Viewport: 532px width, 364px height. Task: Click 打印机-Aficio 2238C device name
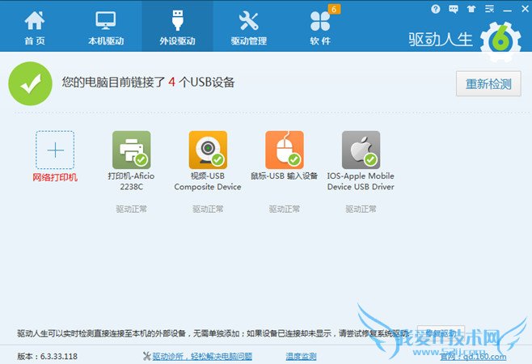pos(131,181)
